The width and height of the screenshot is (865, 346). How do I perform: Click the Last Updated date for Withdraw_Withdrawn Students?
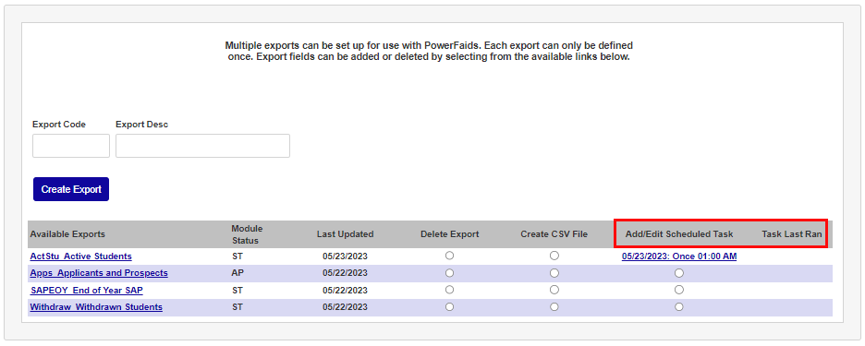click(346, 307)
